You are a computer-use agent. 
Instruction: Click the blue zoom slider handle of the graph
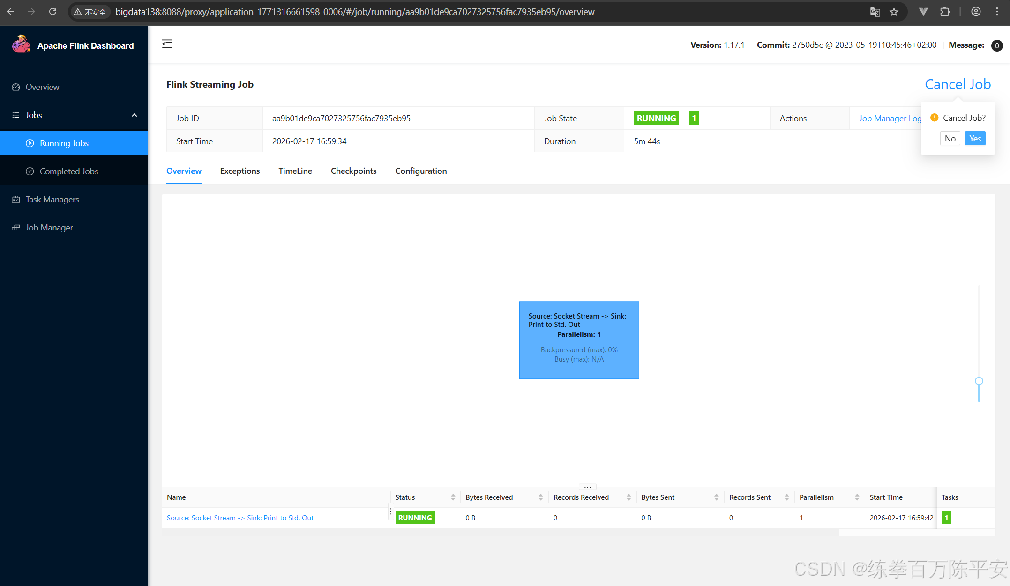tap(979, 381)
